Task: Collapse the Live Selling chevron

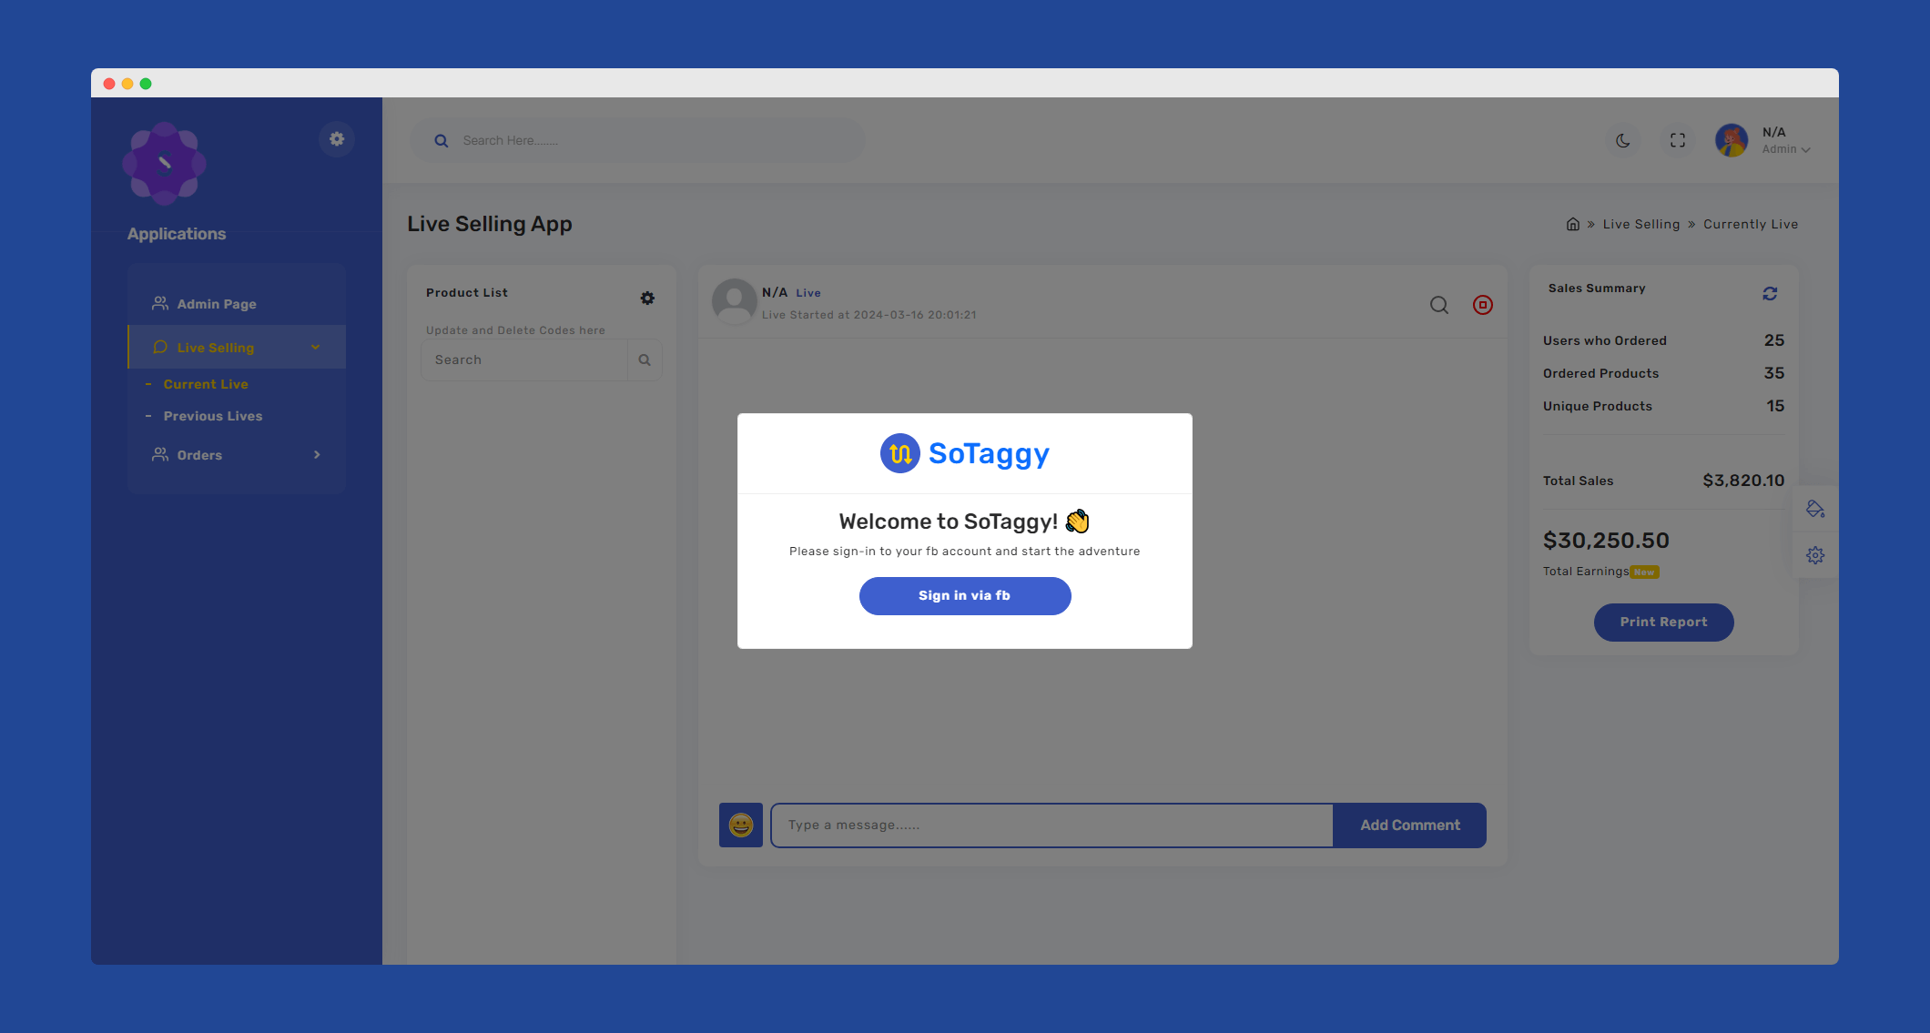Action: point(316,348)
